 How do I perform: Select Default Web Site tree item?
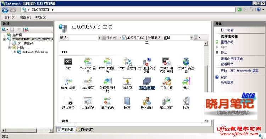tap(35, 52)
